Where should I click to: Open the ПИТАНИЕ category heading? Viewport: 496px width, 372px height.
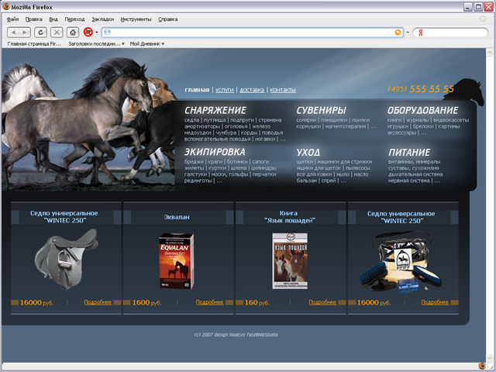click(409, 152)
